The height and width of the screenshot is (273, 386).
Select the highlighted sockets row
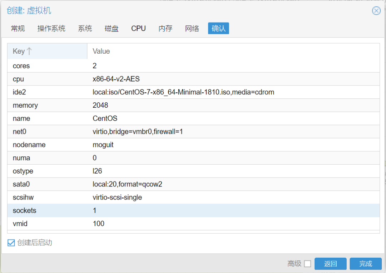coord(193,210)
